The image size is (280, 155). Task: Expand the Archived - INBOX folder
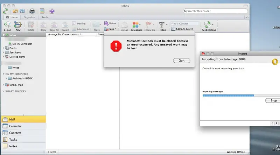click(6, 78)
